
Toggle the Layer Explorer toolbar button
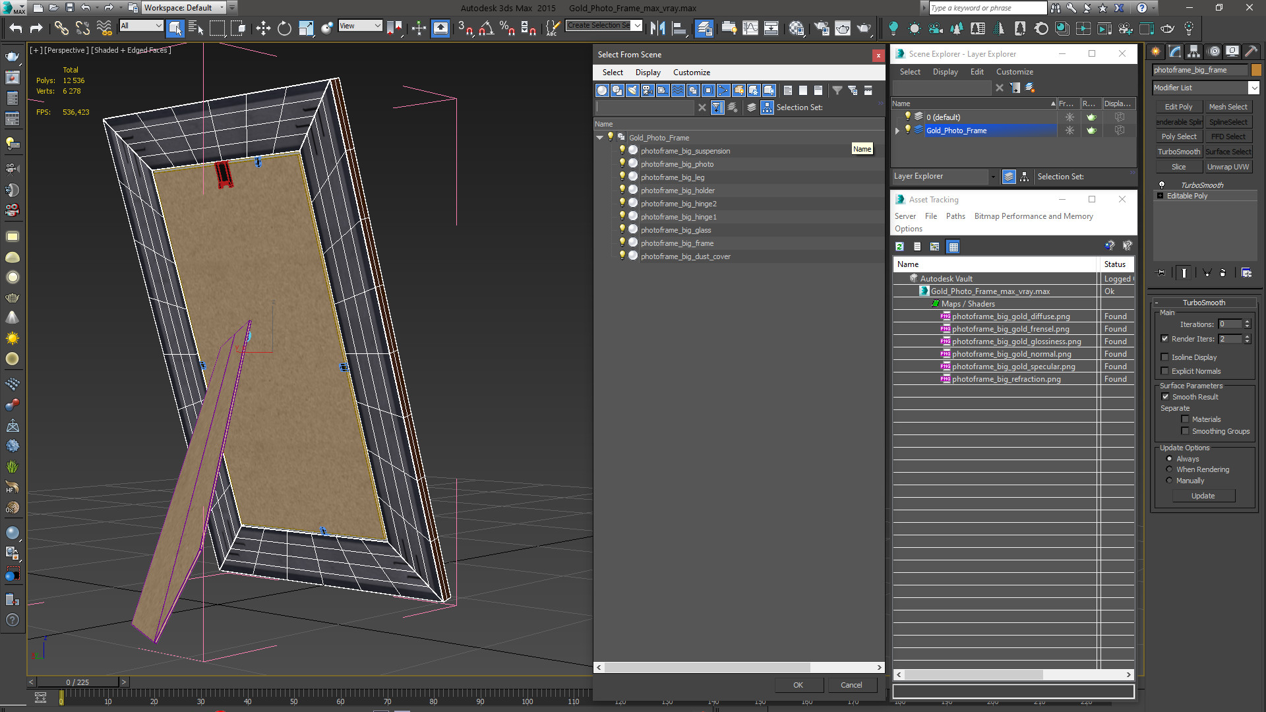click(704, 28)
